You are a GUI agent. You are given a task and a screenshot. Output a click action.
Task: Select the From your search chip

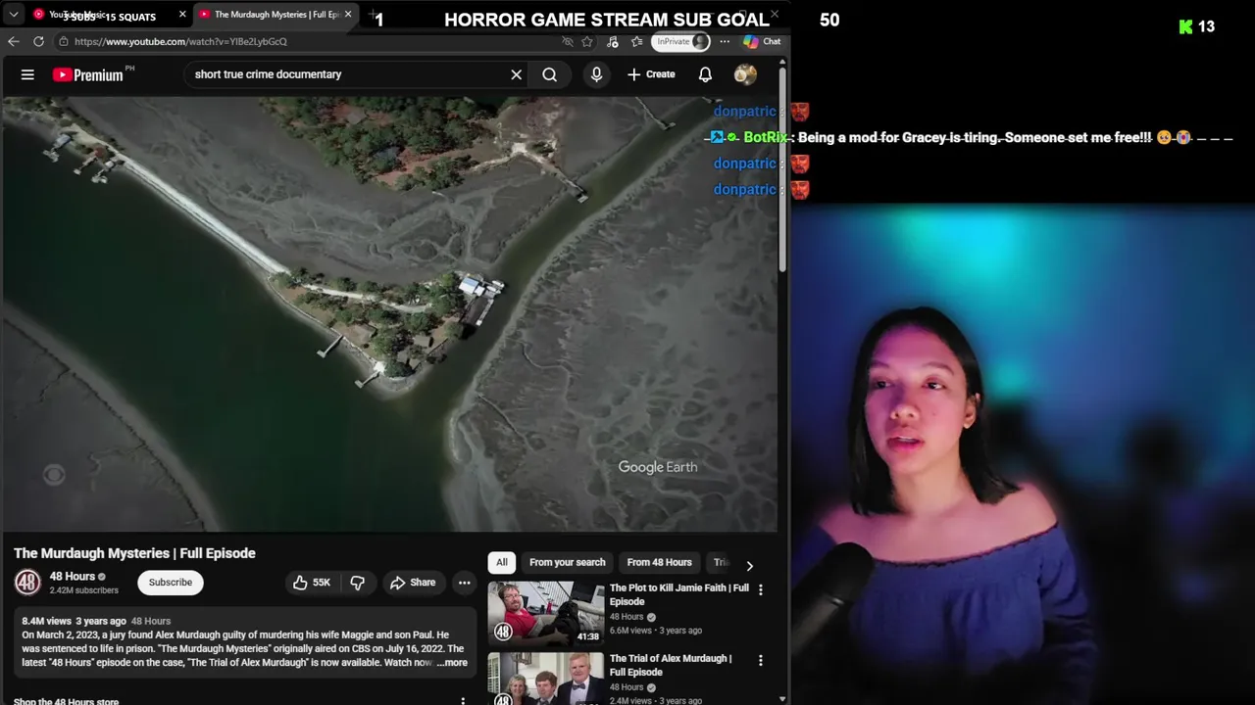coord(567,562)
